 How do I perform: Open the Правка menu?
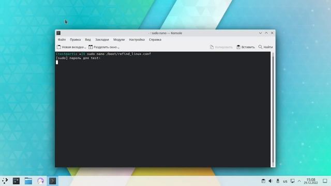pos(75,40)
